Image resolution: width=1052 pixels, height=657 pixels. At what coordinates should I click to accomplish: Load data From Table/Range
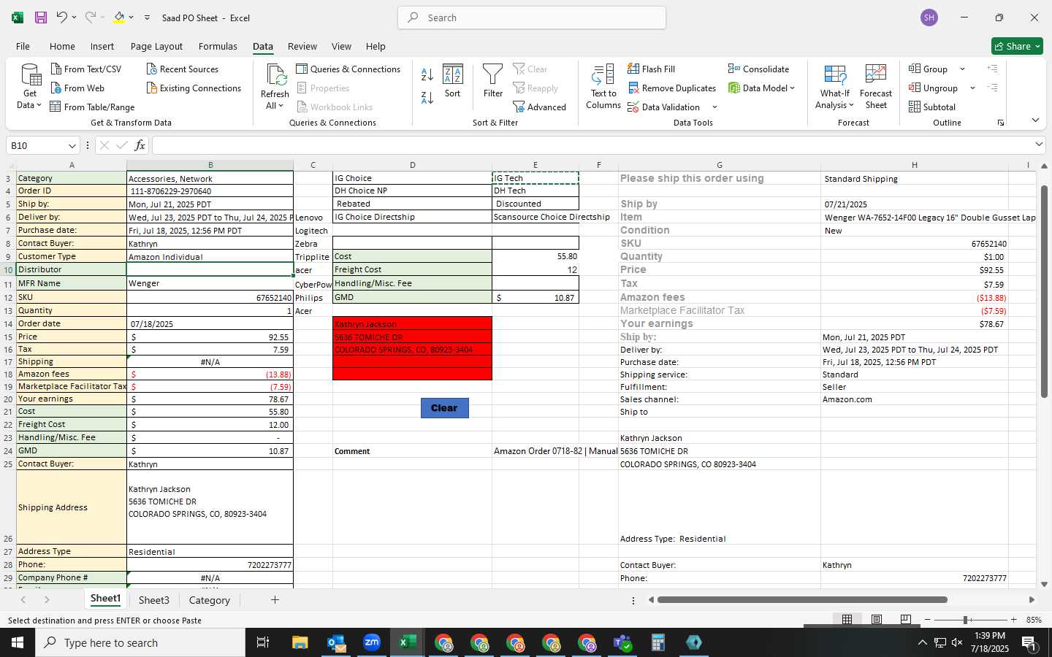coord(92,107)
